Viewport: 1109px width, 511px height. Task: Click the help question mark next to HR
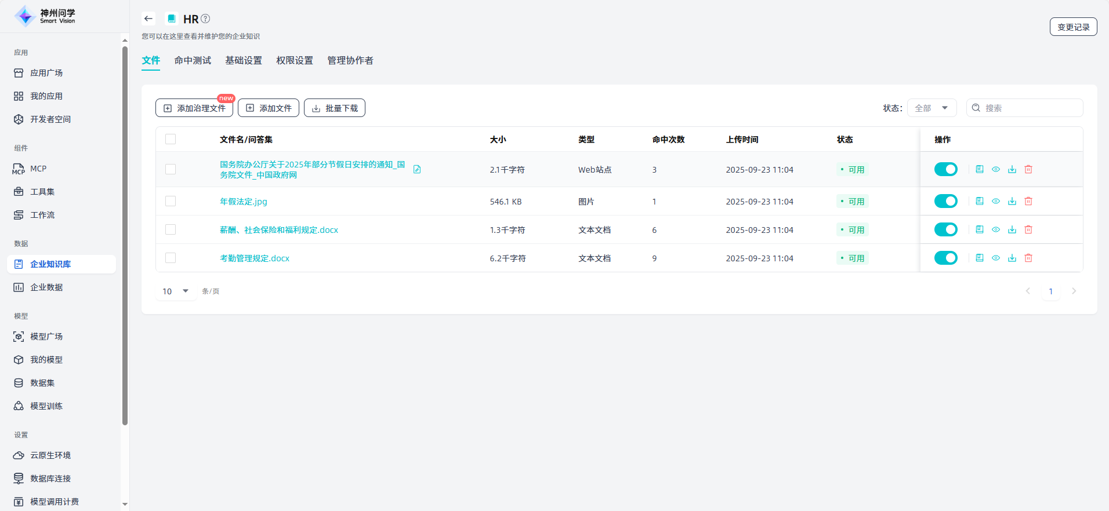click(x=205, y=19)
